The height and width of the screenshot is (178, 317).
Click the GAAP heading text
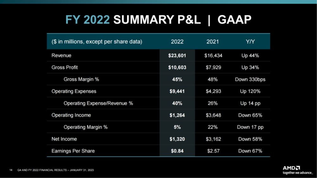[234, 20]
